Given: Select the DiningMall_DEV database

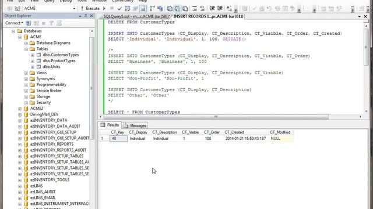Looking at the screenshot, I should (44, 114).
